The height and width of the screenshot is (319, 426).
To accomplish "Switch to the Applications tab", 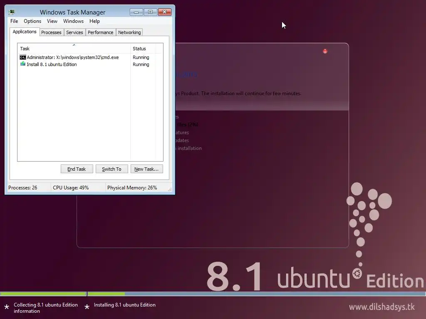I will 25,32.
